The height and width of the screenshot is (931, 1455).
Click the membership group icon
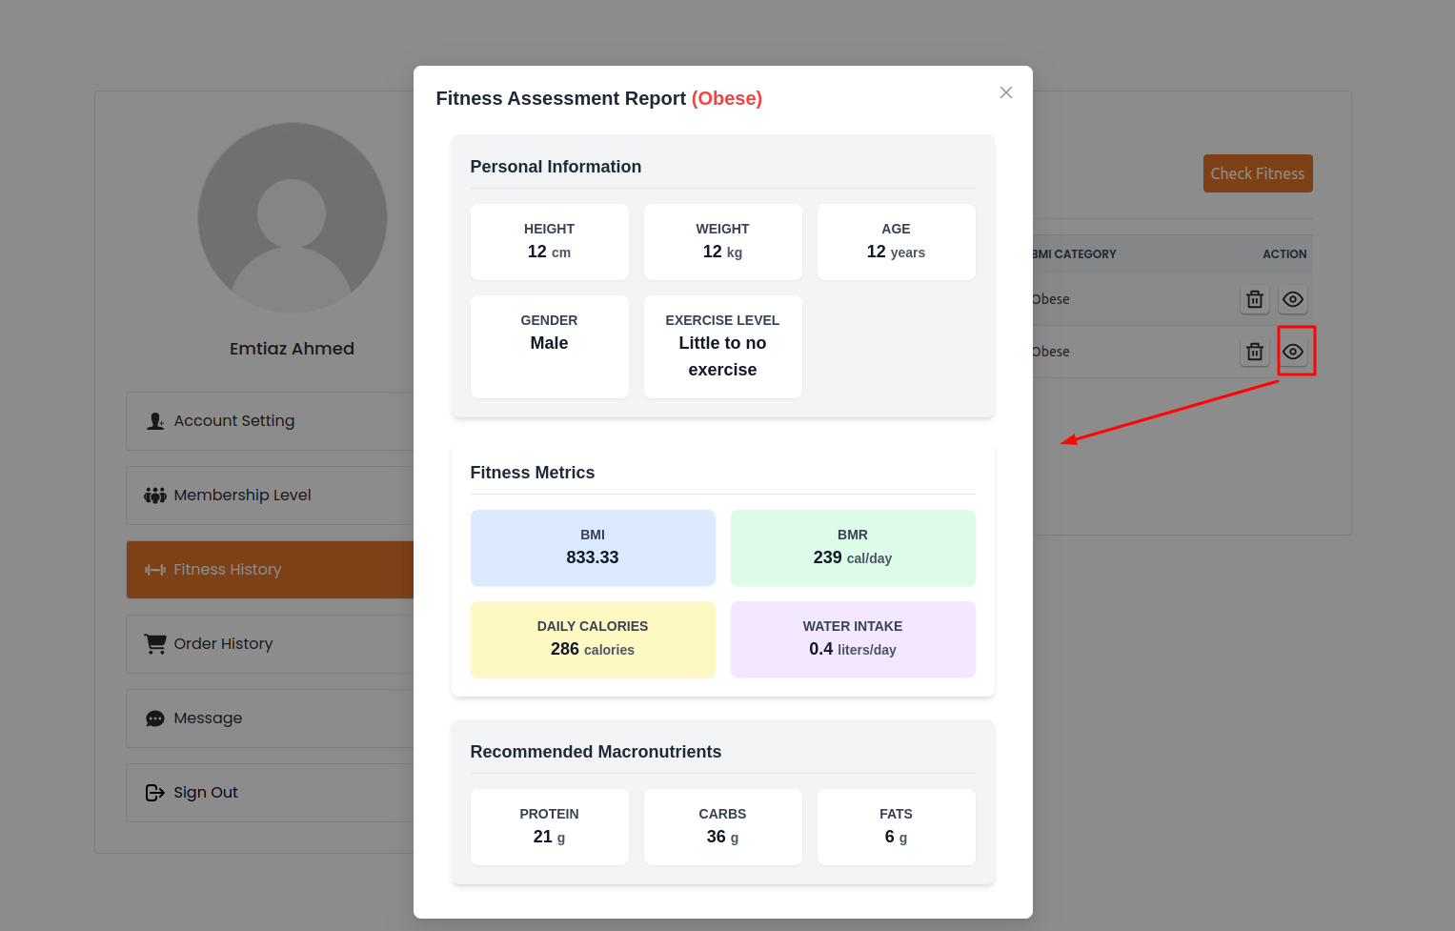(x=155, y=496)
